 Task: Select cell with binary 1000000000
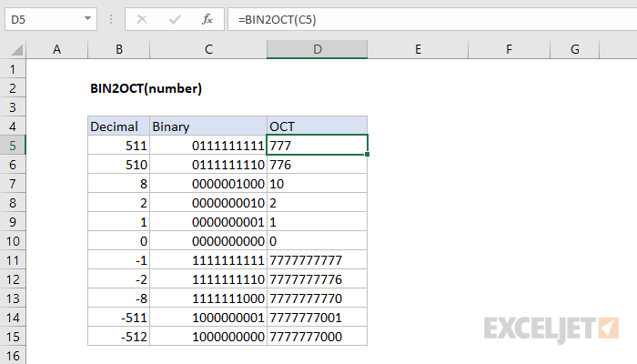(208, 337)
